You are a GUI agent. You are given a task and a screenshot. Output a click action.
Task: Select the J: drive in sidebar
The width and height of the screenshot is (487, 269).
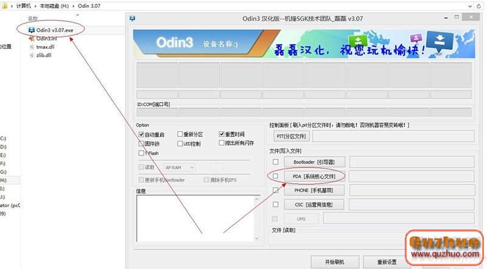pos(2,197)
